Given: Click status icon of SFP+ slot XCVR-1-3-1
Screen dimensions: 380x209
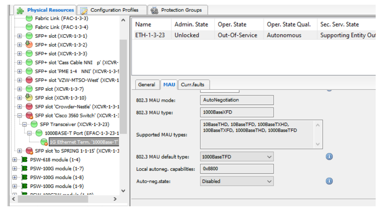Looking at the screenshot, I should [29, 36].
